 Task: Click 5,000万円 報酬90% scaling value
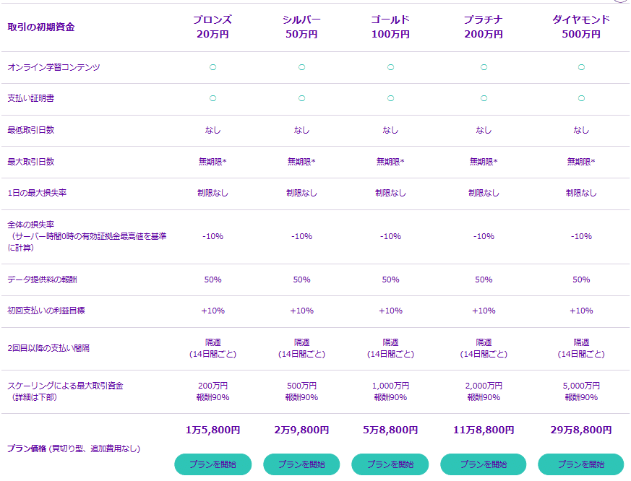pyautogui.click(x=581, y=391)
